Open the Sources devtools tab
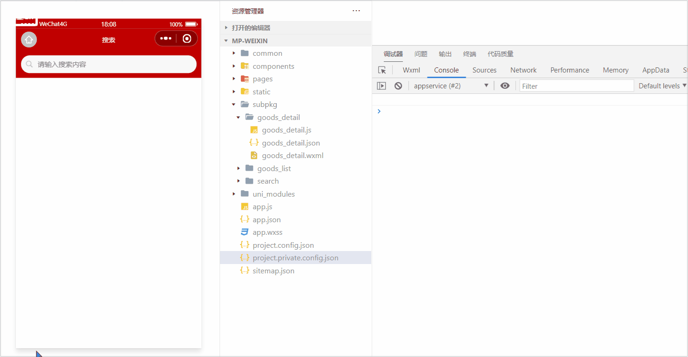The width and height of the screenshot is (688, 357). pyautogui.click(x=484, y=70)
